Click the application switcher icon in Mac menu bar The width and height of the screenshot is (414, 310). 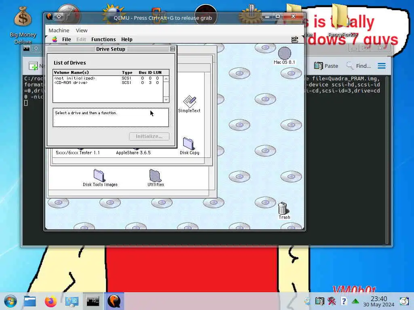click(x=295, y=40)
